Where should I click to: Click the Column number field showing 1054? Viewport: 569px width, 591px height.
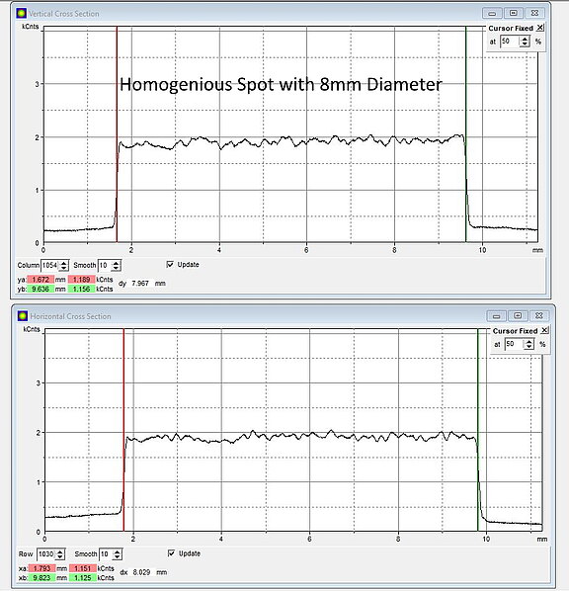click(49, 265)
